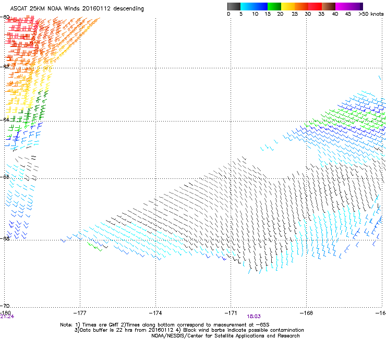386x339 pixels.
Task: Click the yellow 20-25 knot color bar segment
Action: tap(288, 6)
